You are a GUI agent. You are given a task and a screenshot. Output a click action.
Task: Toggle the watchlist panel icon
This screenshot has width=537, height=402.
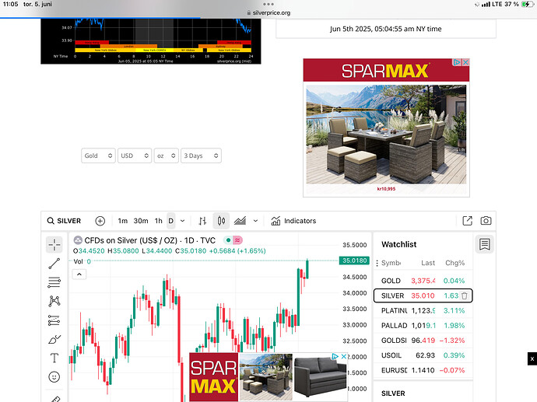485,244
